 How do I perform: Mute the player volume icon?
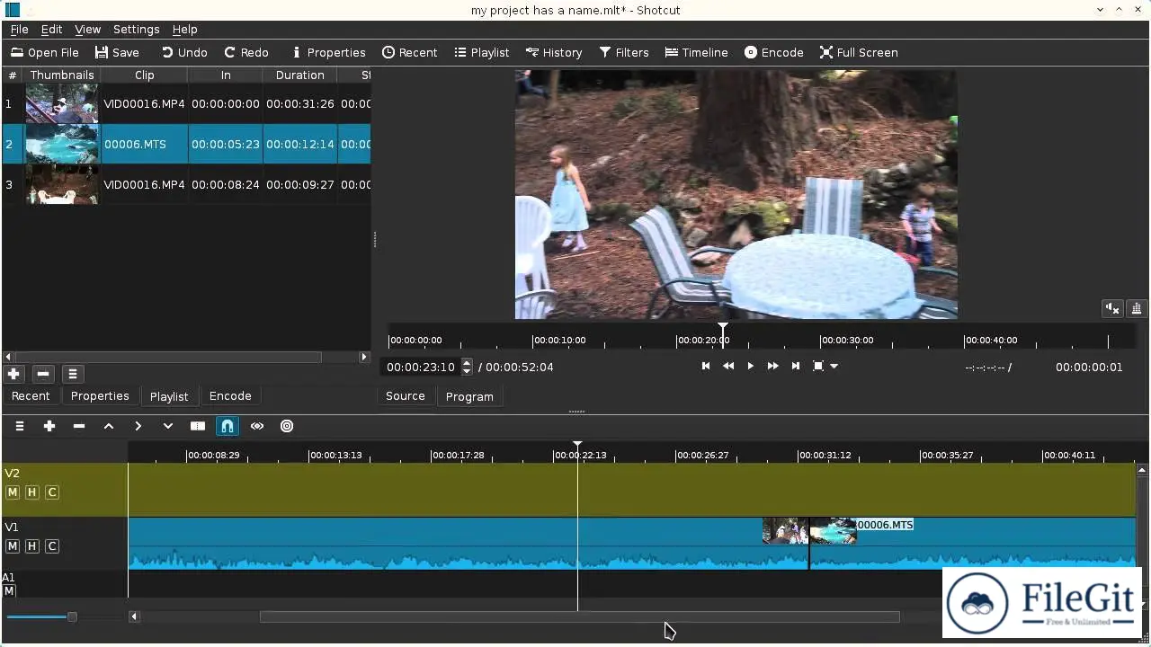point(1113,309)
